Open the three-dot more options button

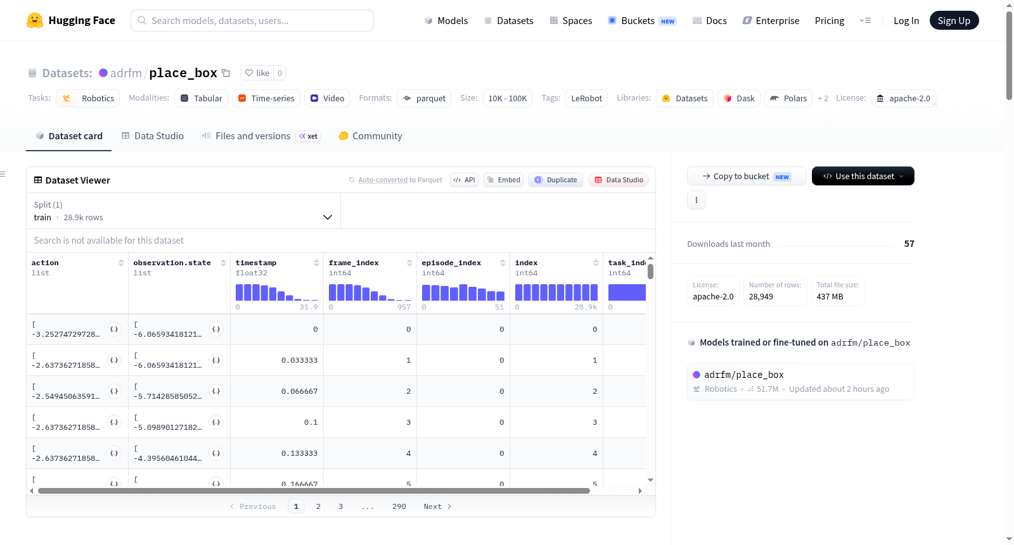(696, 200)
